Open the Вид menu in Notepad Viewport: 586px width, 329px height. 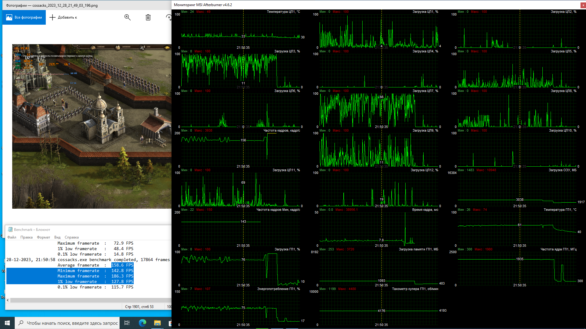[57, 237]
